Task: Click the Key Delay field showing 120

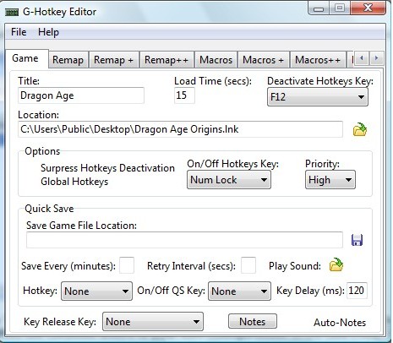Action: (x=357, y=291)
